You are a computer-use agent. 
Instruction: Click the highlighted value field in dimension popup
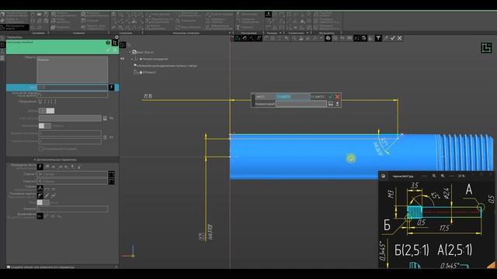pos(293,96)
